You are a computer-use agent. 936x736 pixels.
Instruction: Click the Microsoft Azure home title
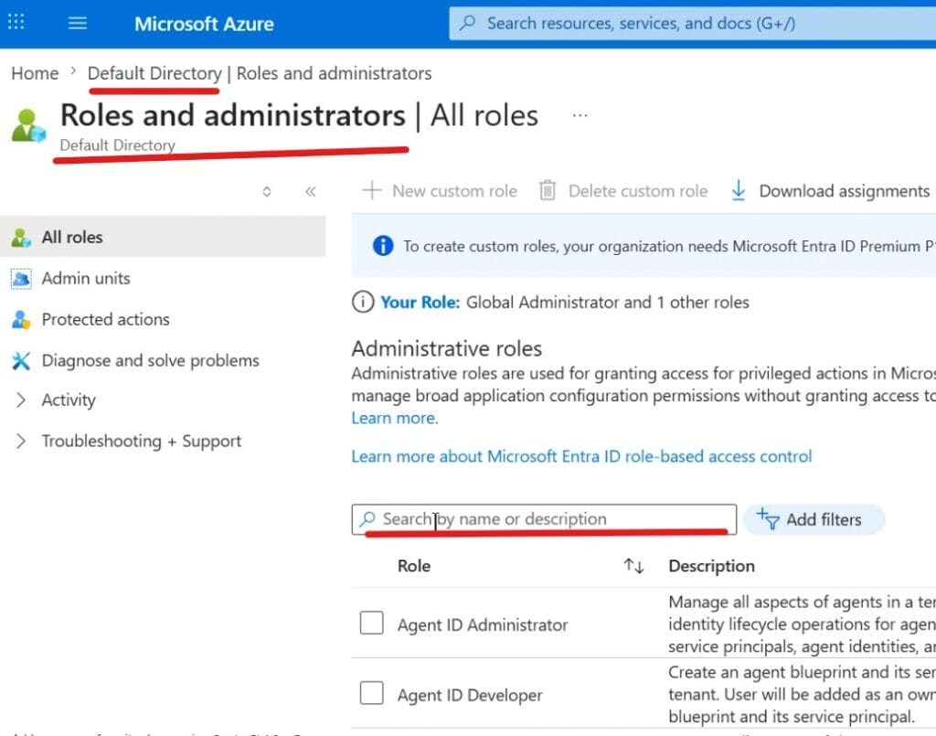204,24
